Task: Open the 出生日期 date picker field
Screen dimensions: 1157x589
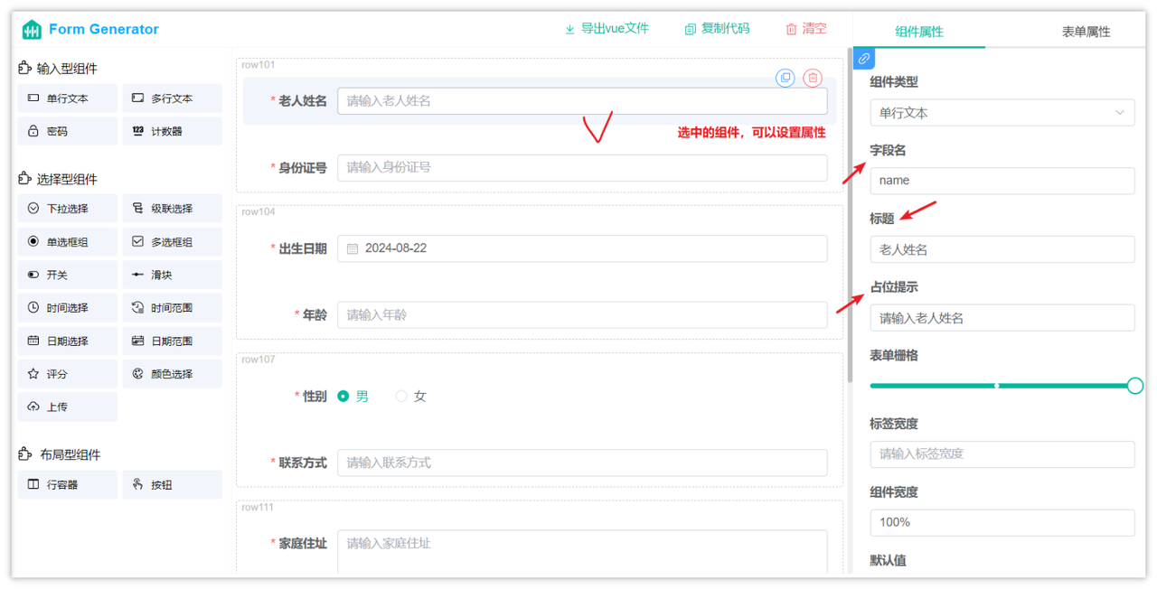Action: tap(582, 248)
